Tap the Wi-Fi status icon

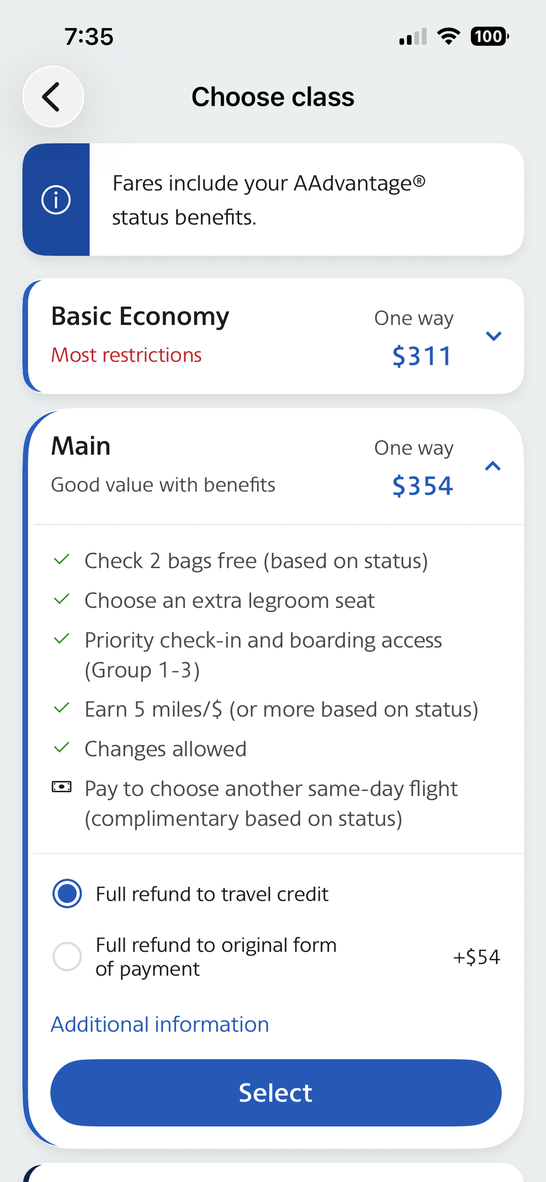(449, 37)
